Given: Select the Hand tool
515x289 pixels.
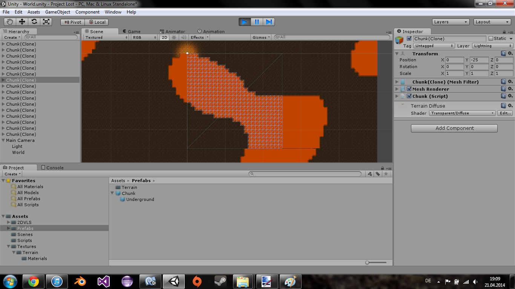Looking at the screenshot, I should (x=10, y=22).
